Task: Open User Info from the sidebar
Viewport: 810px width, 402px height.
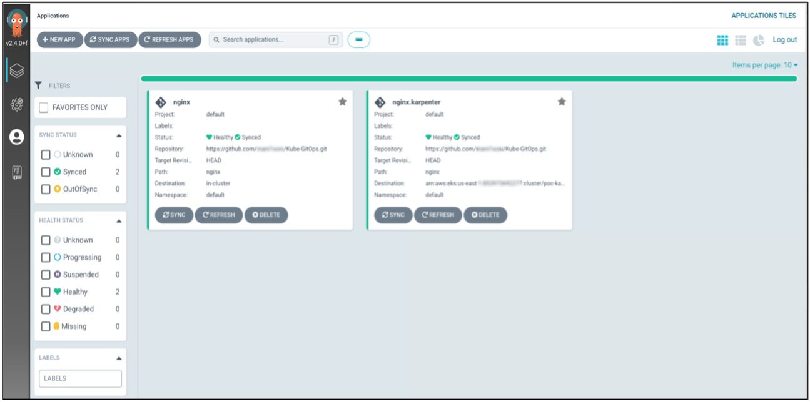Action: point(16,138)
